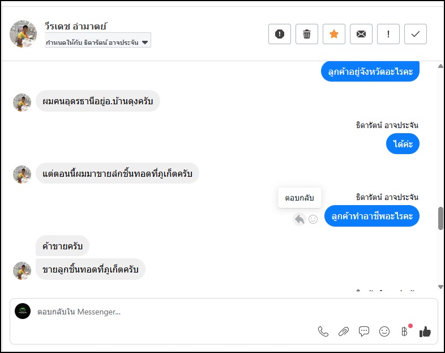445x353 pixels.
Task: Open the assigned-to ธิดารัตน์ อาจประจัน dropdown
Action: [98, 42]
